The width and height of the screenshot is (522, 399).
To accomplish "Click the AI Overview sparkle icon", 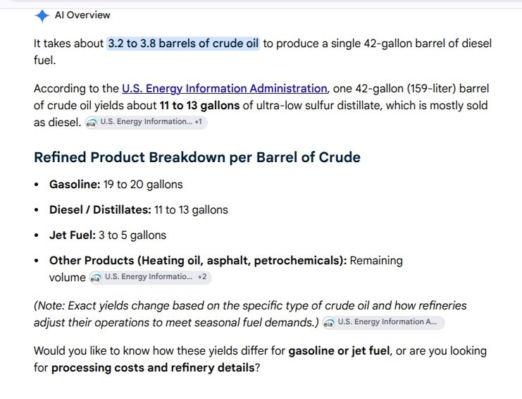I will coord(42,16).
